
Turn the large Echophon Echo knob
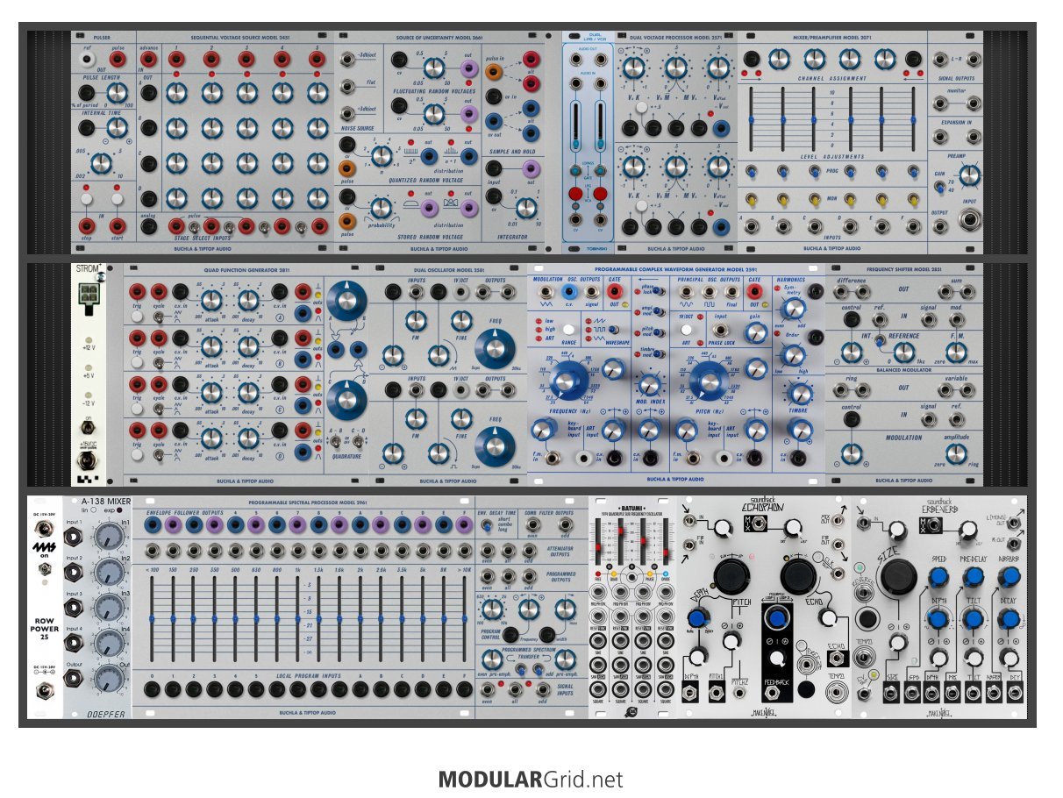click(x=798, y=577)
